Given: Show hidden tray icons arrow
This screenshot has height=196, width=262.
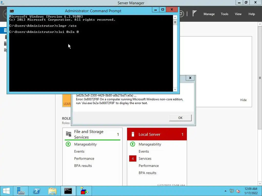Looking at the screenshot, I should click(225, 191).
